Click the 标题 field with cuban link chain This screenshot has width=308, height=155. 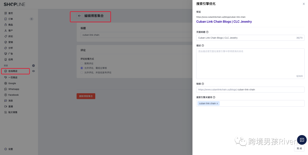click(137, 35)
